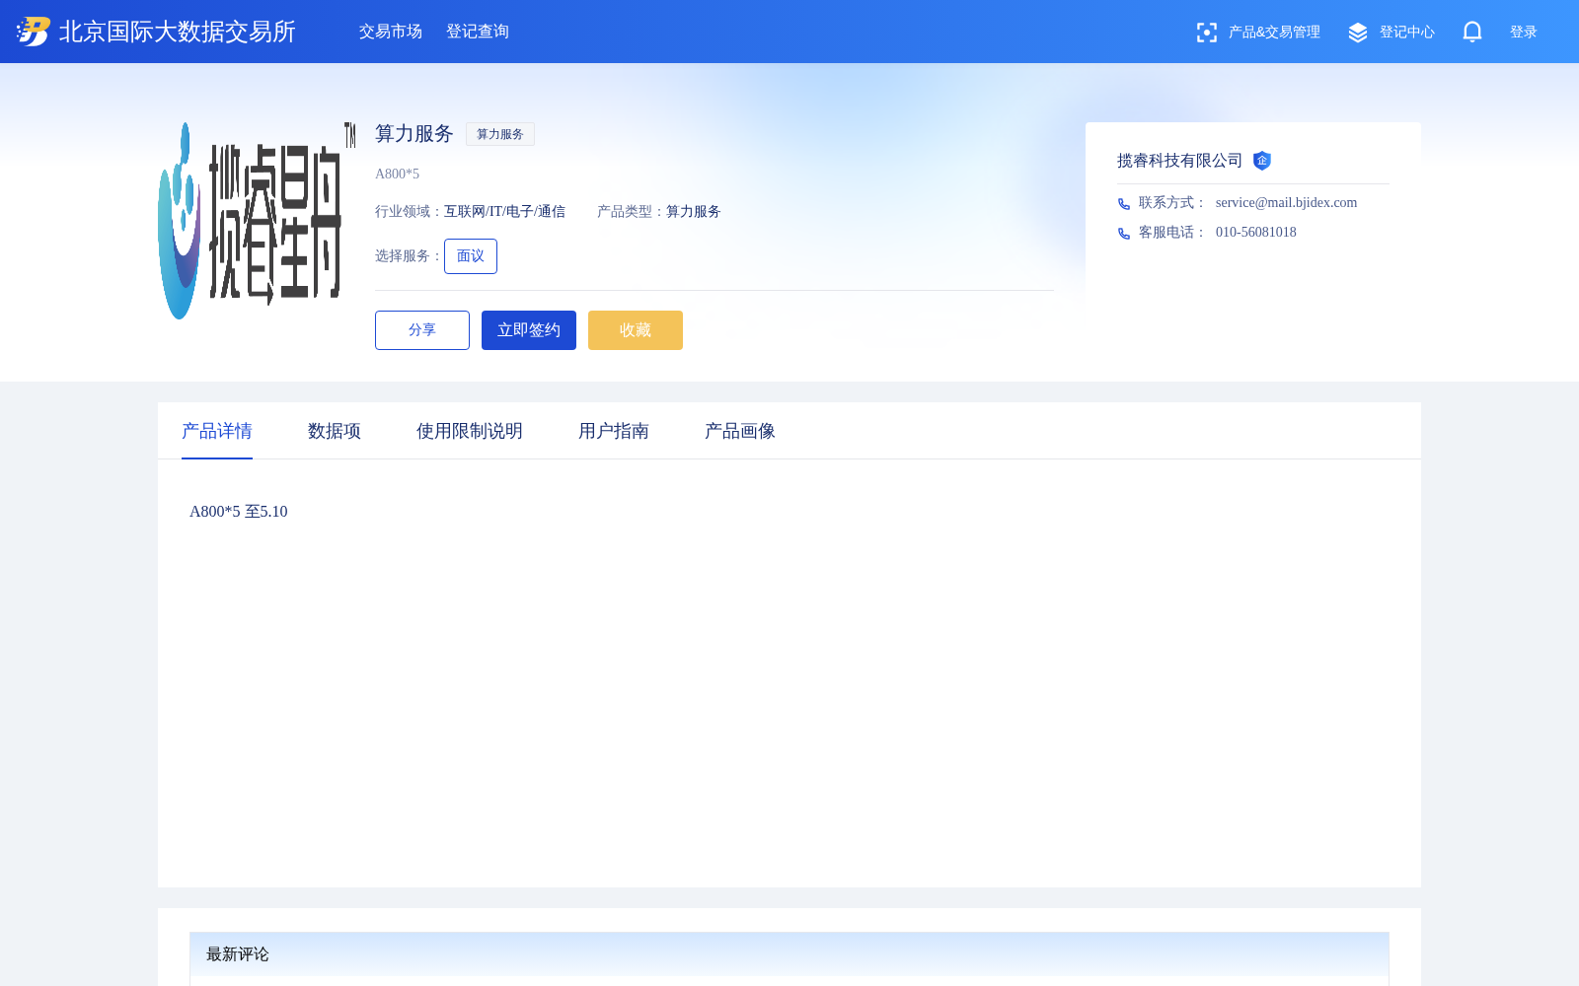Click the enterprise verified shield badge
Screen dimensions: 1579x986
pos(1262,161)
